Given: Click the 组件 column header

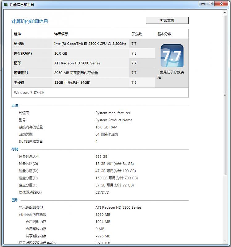Looking at the screenshot, I should tap(18, 34).
